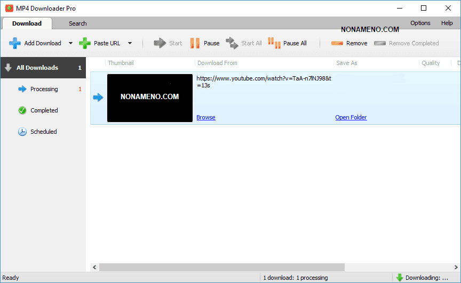Image resolution: width=461 pixels, height=283 pixels.
Task: Click the green Paste URL icon
Action: 85,43
